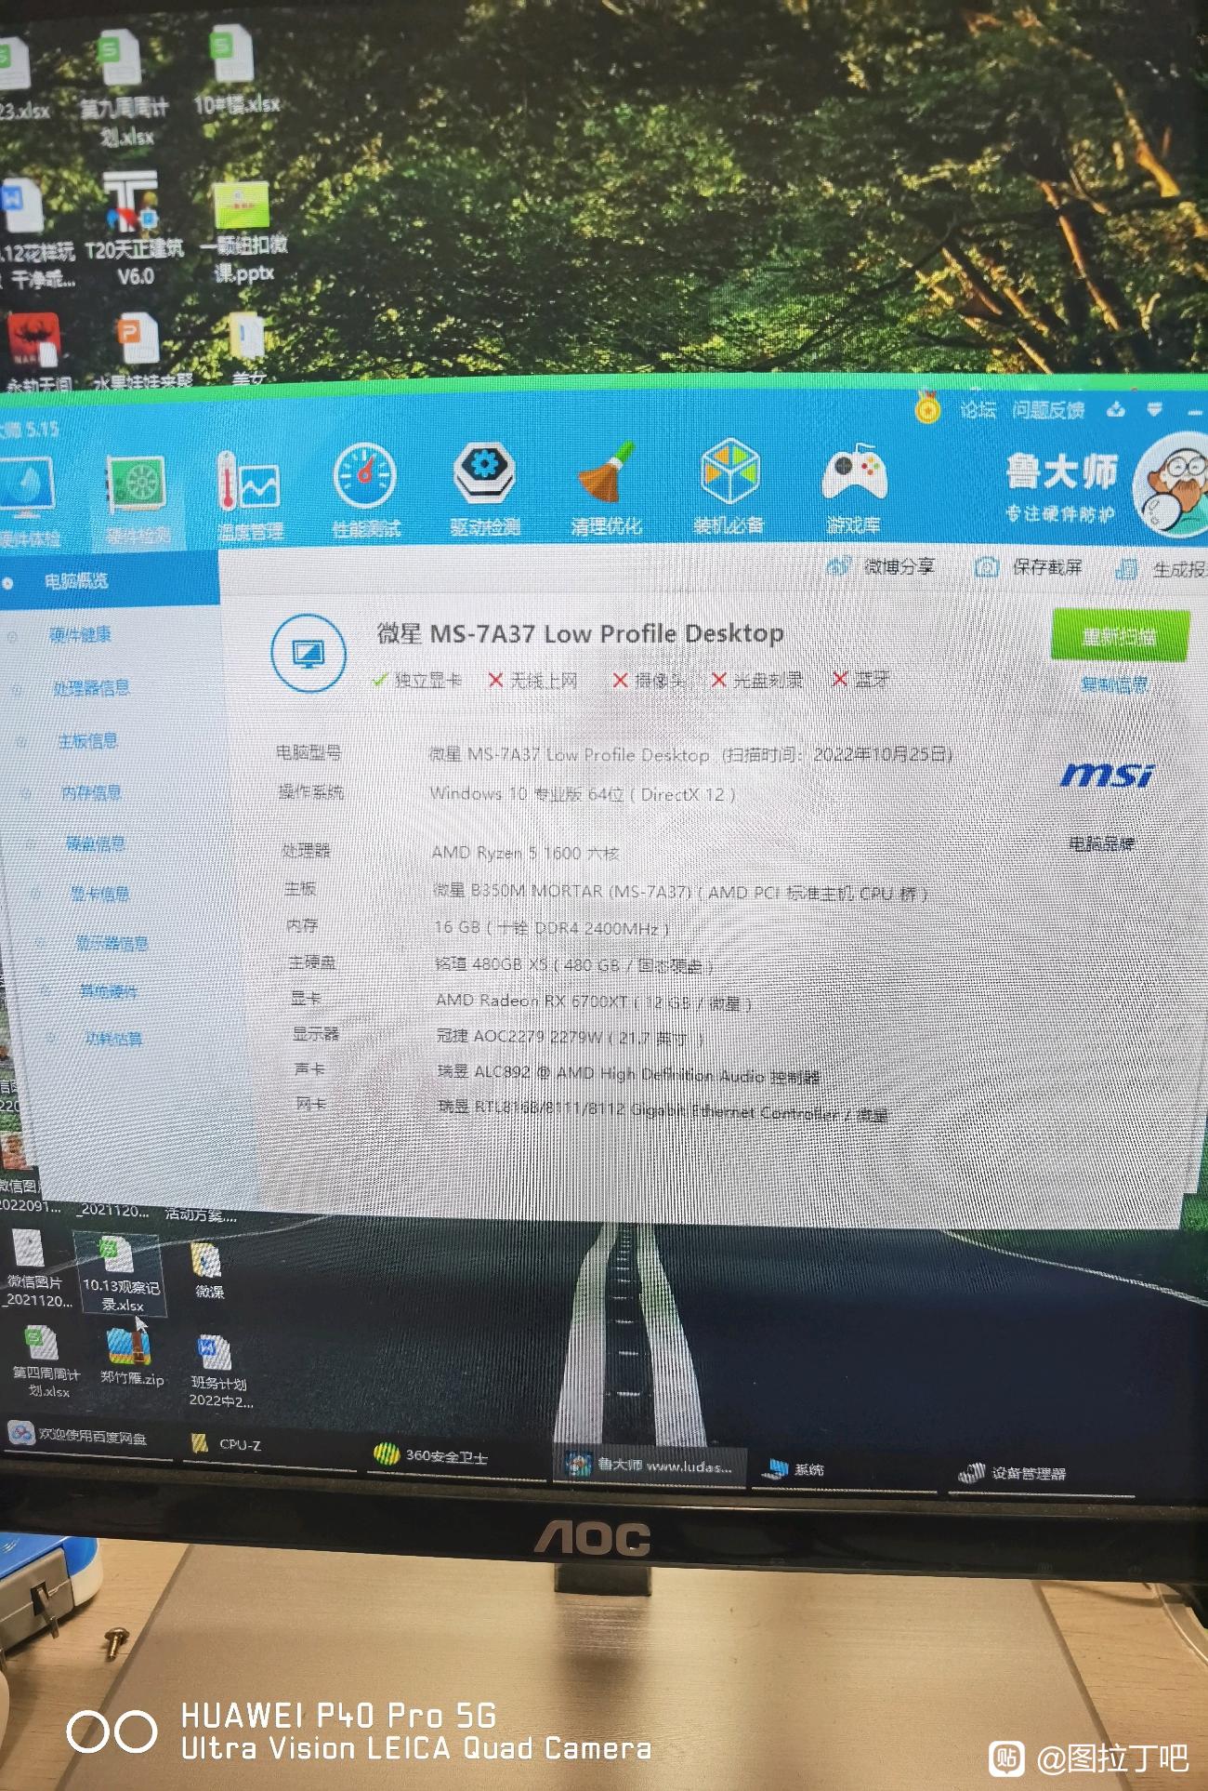
Task: Click the 微博分享 button
Action: [x=881, y=566]
